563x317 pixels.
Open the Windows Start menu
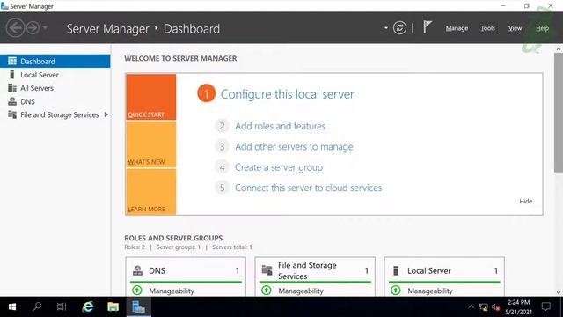[x=12, y=306]
